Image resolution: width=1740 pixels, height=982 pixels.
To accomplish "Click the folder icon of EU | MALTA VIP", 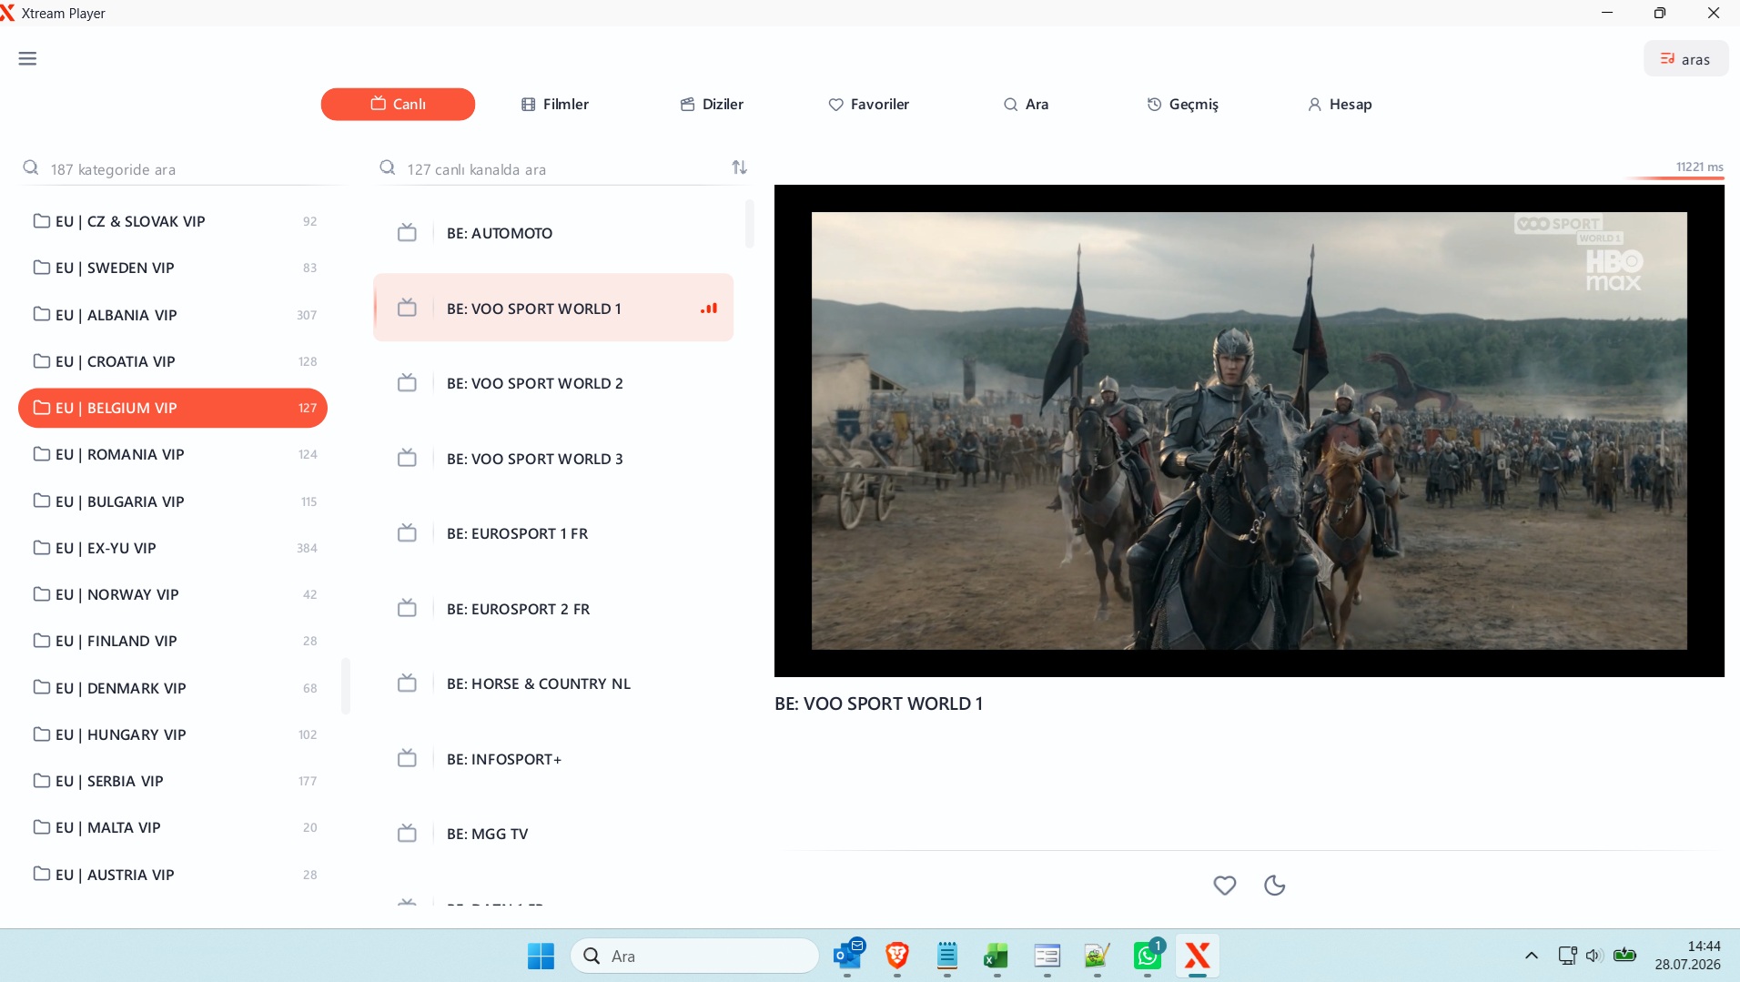I will point(42,827).
